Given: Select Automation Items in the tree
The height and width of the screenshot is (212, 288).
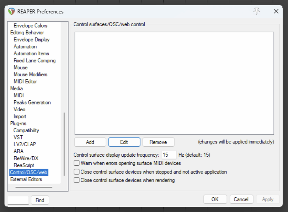Looking at the screenshot, I should [31, 53].
